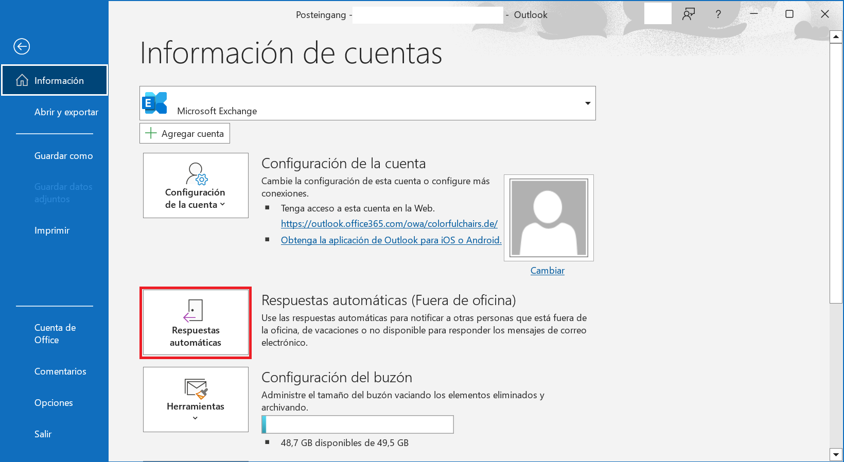
Task: Click the 'Respuestas automáticas (Fuera de oficina)' heading
Action: [x=389, y=300]
